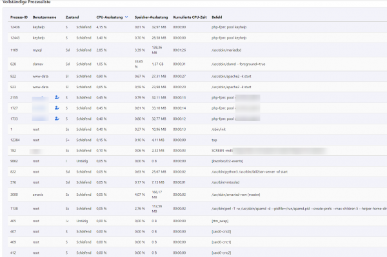Click www-data username in process 922 row

pyautogui.click(x=41, y=77)
